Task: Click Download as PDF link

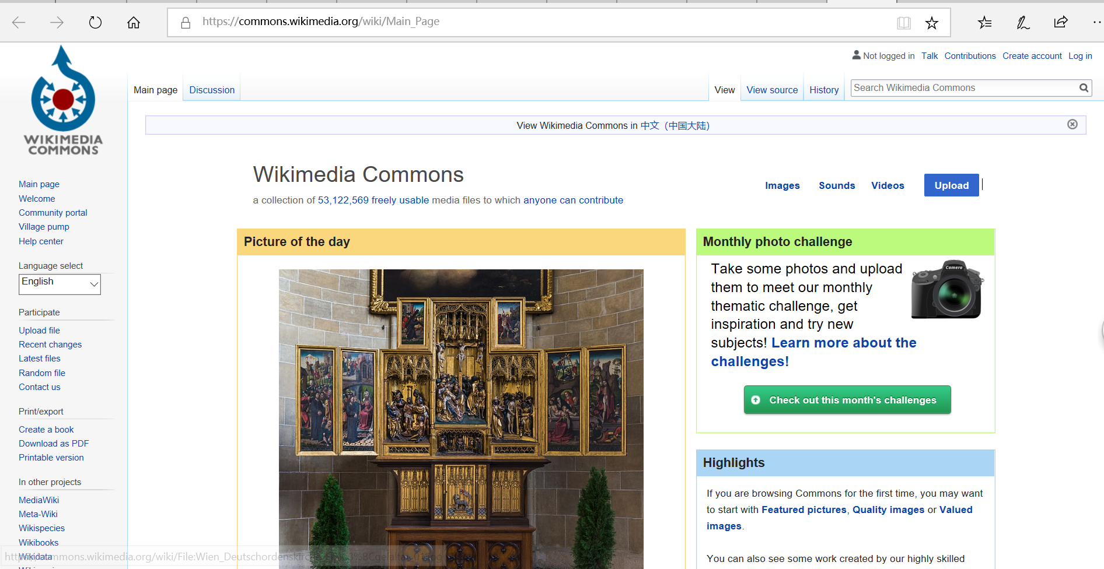Action: (54, 444)
